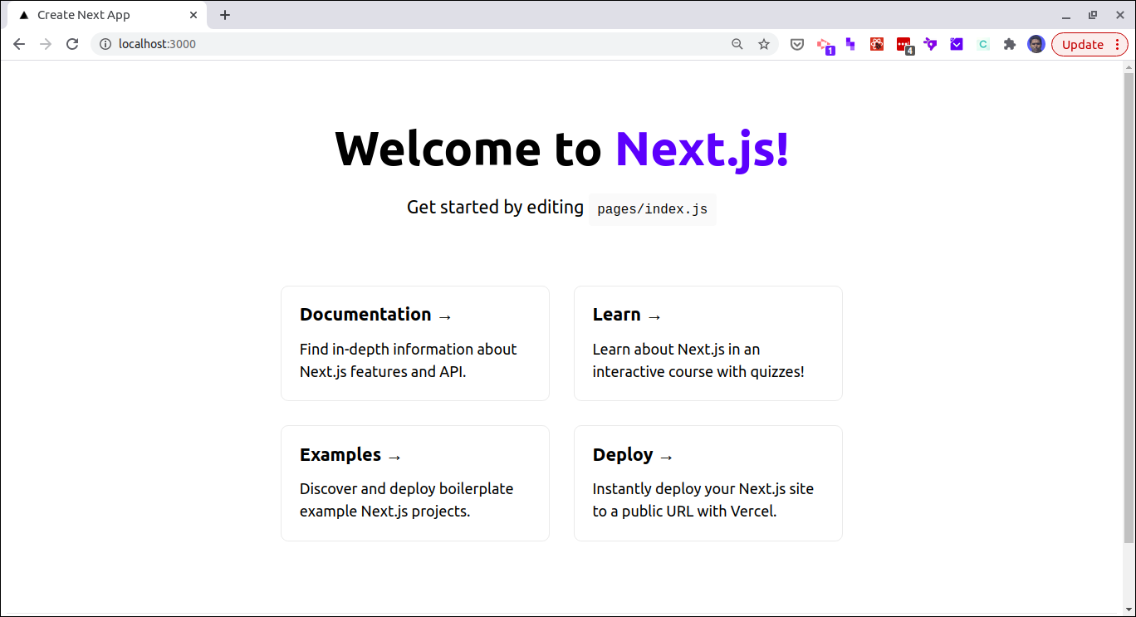Click the zoom magnifier icon in address bar

(x=737, y=44)
